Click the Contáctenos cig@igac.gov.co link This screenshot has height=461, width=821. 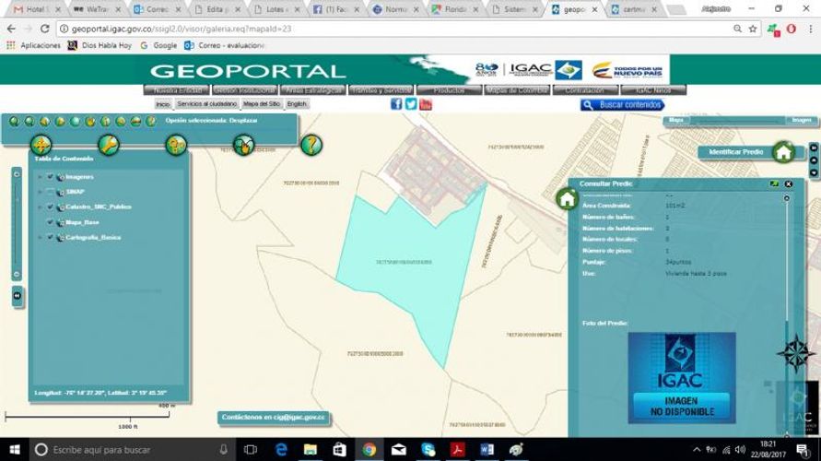coord(274,418)
